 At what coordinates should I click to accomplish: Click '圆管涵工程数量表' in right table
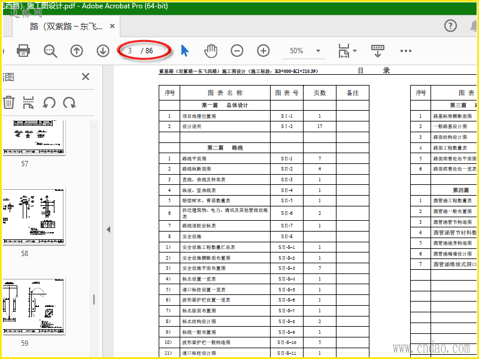point(453,200)
